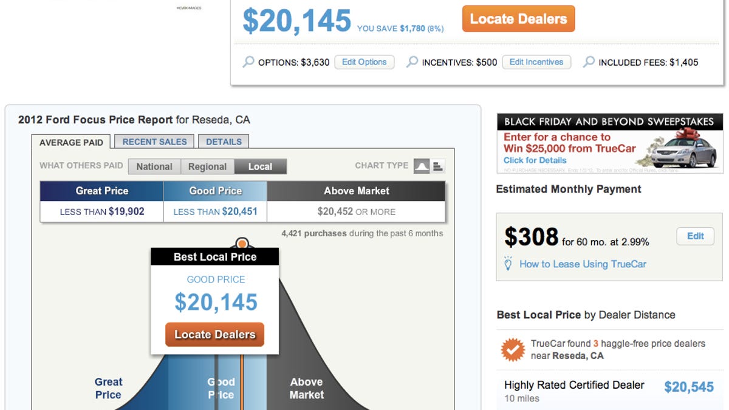Click the LESS THAN $19,902 cell

102,212
